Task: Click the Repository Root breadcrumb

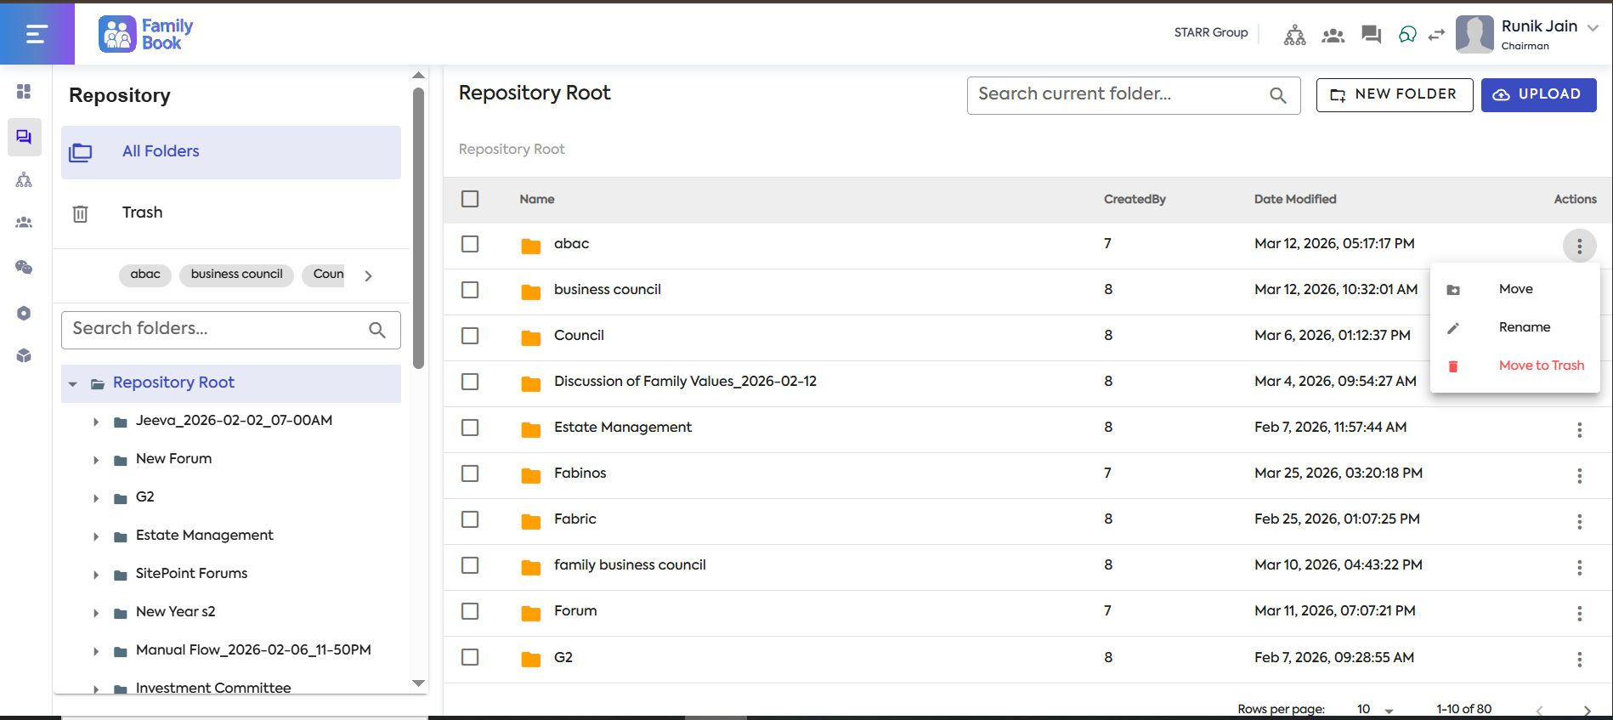Action: [x=512, y=149]
